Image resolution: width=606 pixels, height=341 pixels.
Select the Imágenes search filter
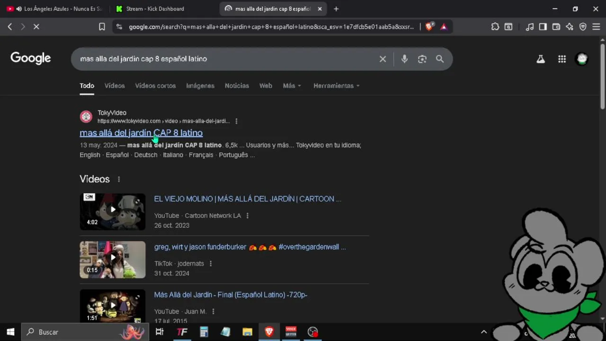[x=200, y=86]
